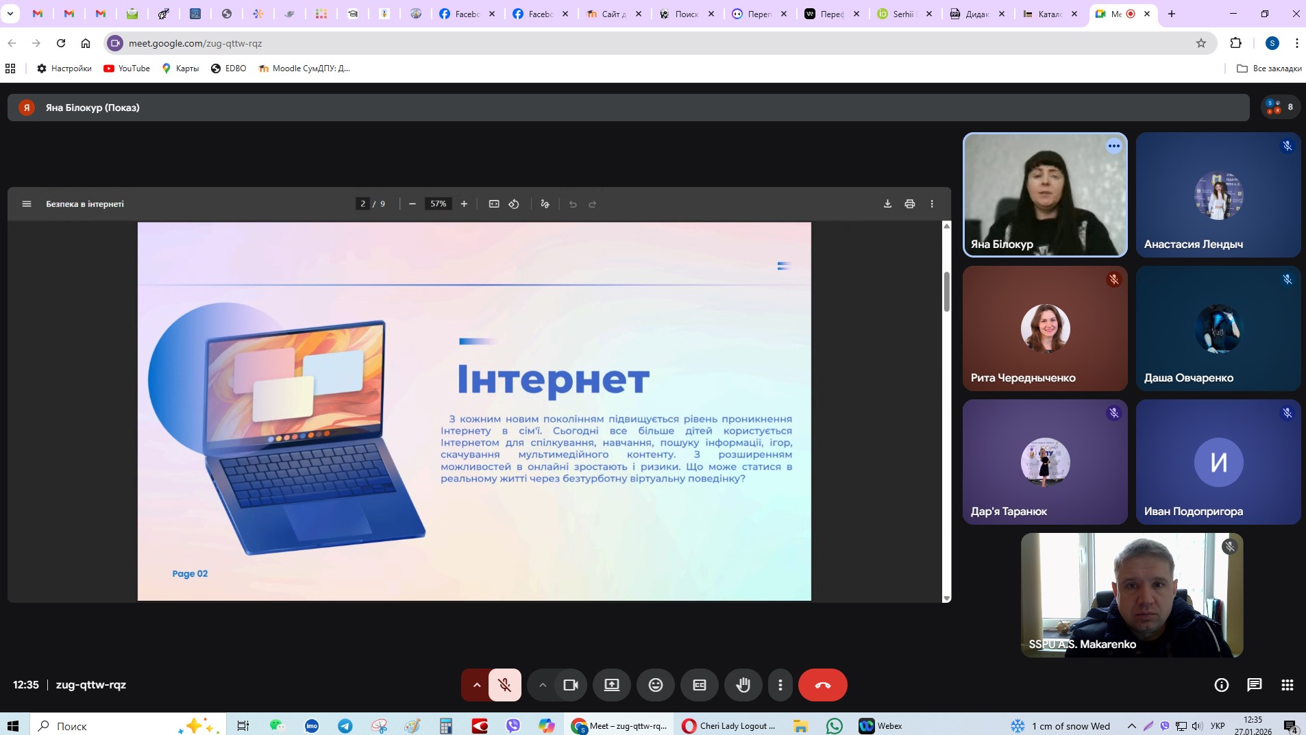Viewport: 1306px width, 735px height.
Task: Open the chat with everyone panel
Action: tap(1254, 685)
